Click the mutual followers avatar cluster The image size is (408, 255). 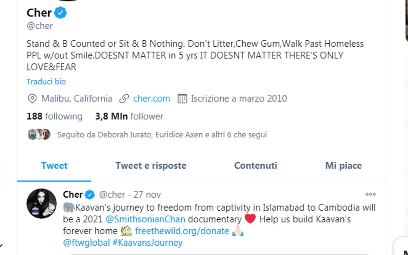pyautogui.click(x=39, y=134)
